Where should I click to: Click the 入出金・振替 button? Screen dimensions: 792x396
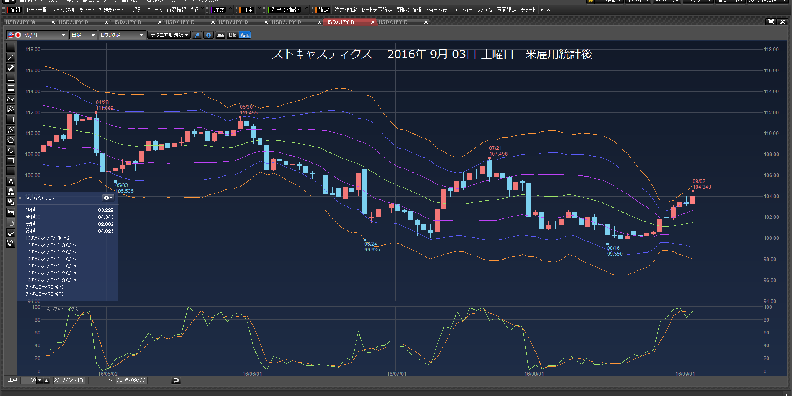coord(284,10)
